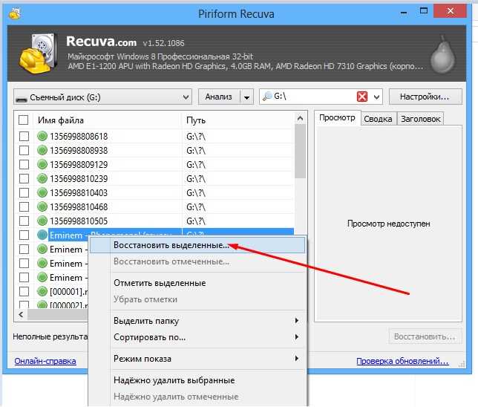Click green status dot of file 1356998810505

pyautogui.click(x=42, y=221)
